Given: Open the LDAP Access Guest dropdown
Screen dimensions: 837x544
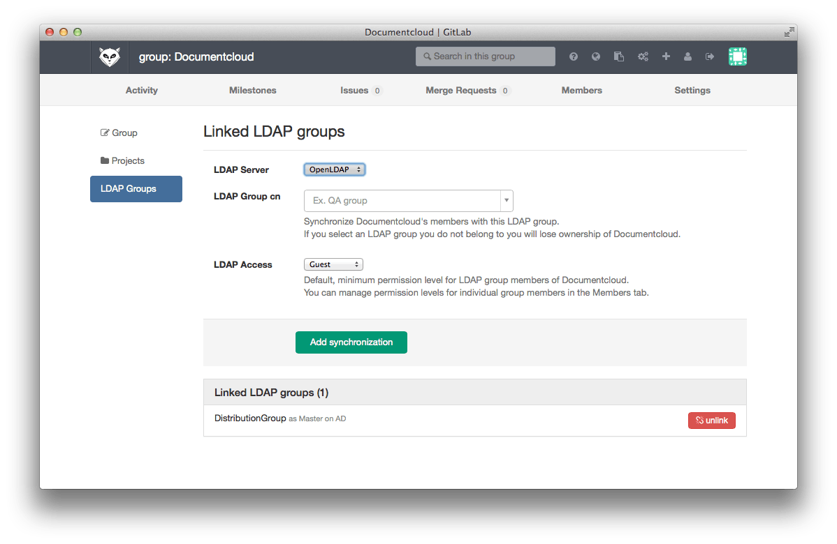Looking at the screenshot, I should pos(333,264).
